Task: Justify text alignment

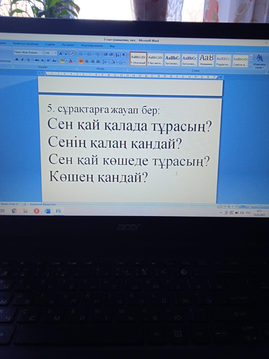Action: click(98, 61)
